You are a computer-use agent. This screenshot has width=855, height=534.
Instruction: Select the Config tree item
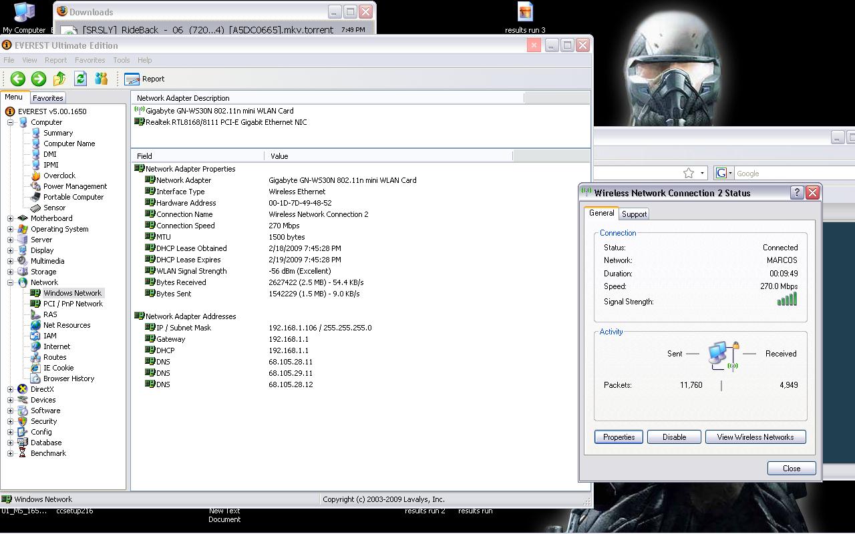(x=41, y=432)
